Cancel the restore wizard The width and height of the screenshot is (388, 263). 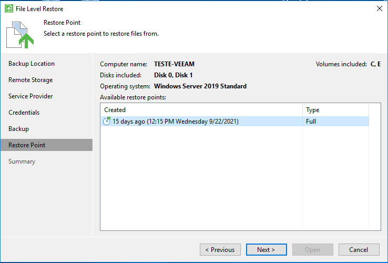pos(359,250)
